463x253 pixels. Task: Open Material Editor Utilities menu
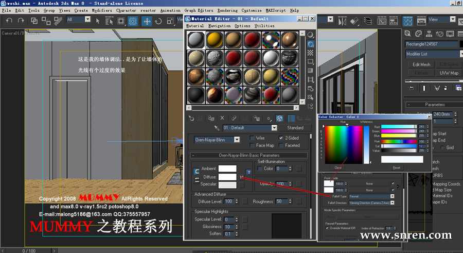coord(264,26)
